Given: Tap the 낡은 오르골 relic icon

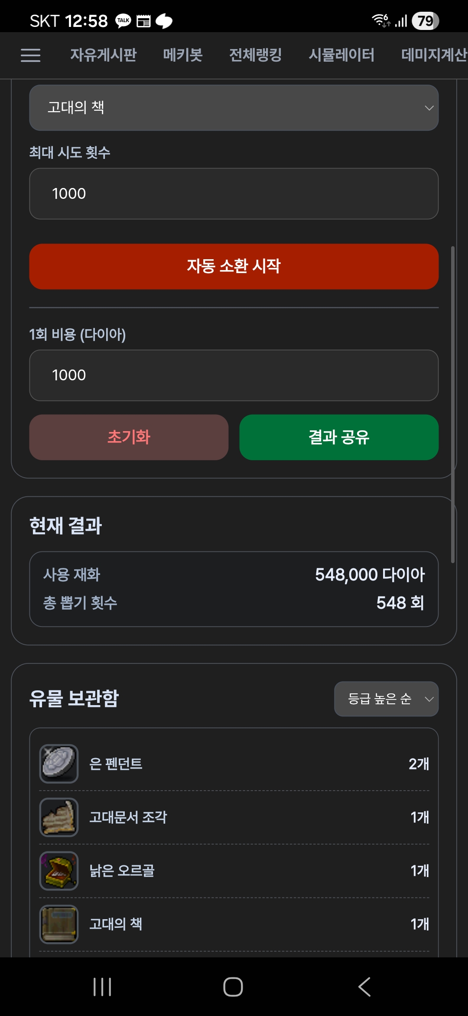Looking at the screenshot, I should pos(59,871).
